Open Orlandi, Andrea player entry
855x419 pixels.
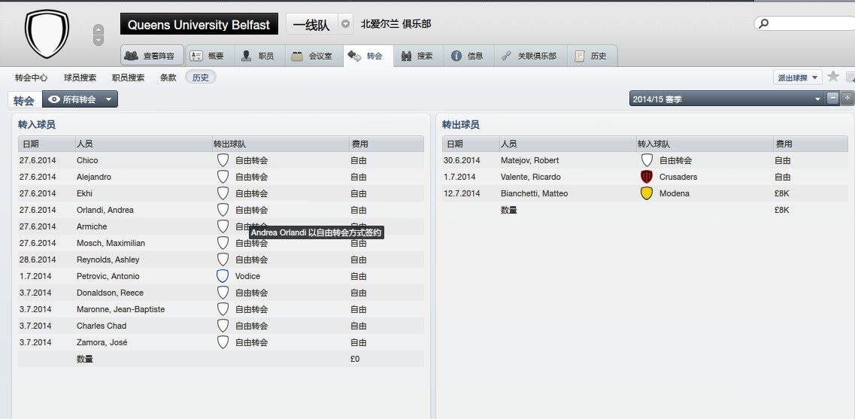105,210
